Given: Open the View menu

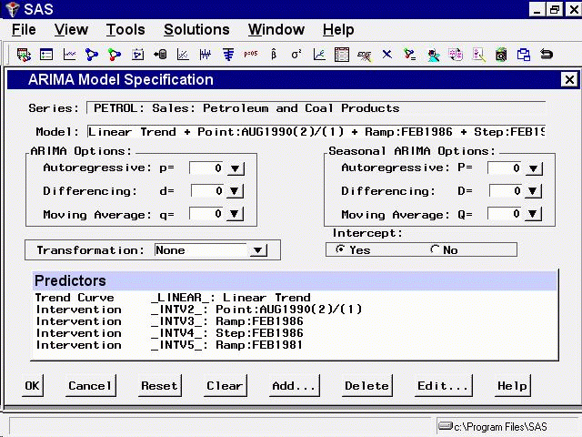Looking at the screenshot, I should pos(71,30).
